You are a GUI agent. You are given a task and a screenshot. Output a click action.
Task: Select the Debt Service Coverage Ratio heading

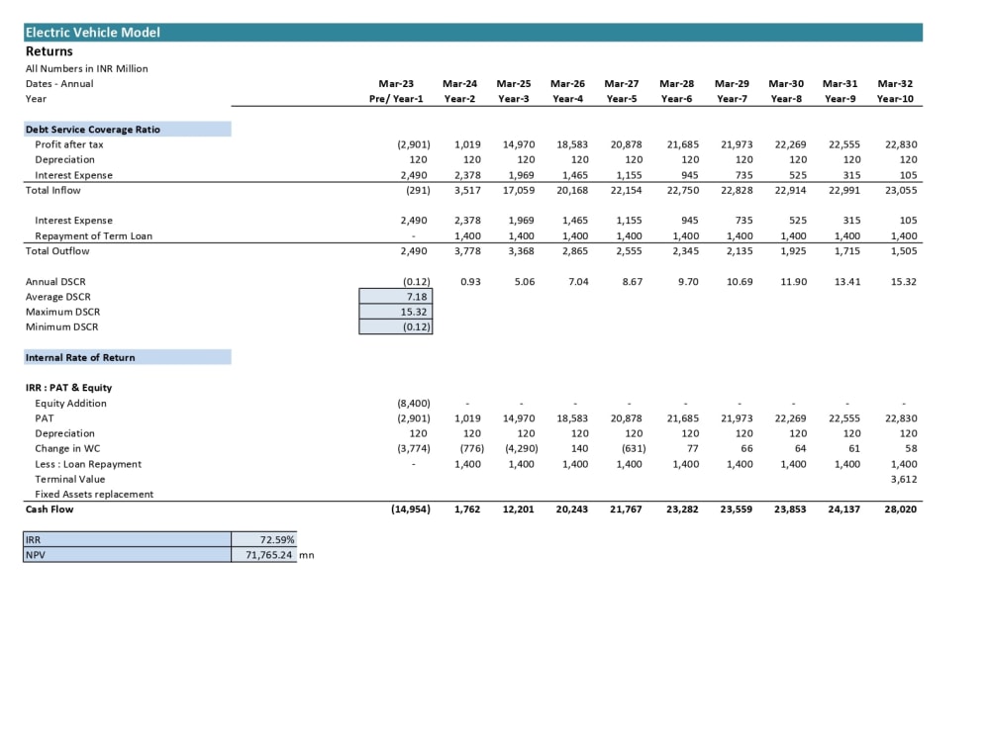127,130
